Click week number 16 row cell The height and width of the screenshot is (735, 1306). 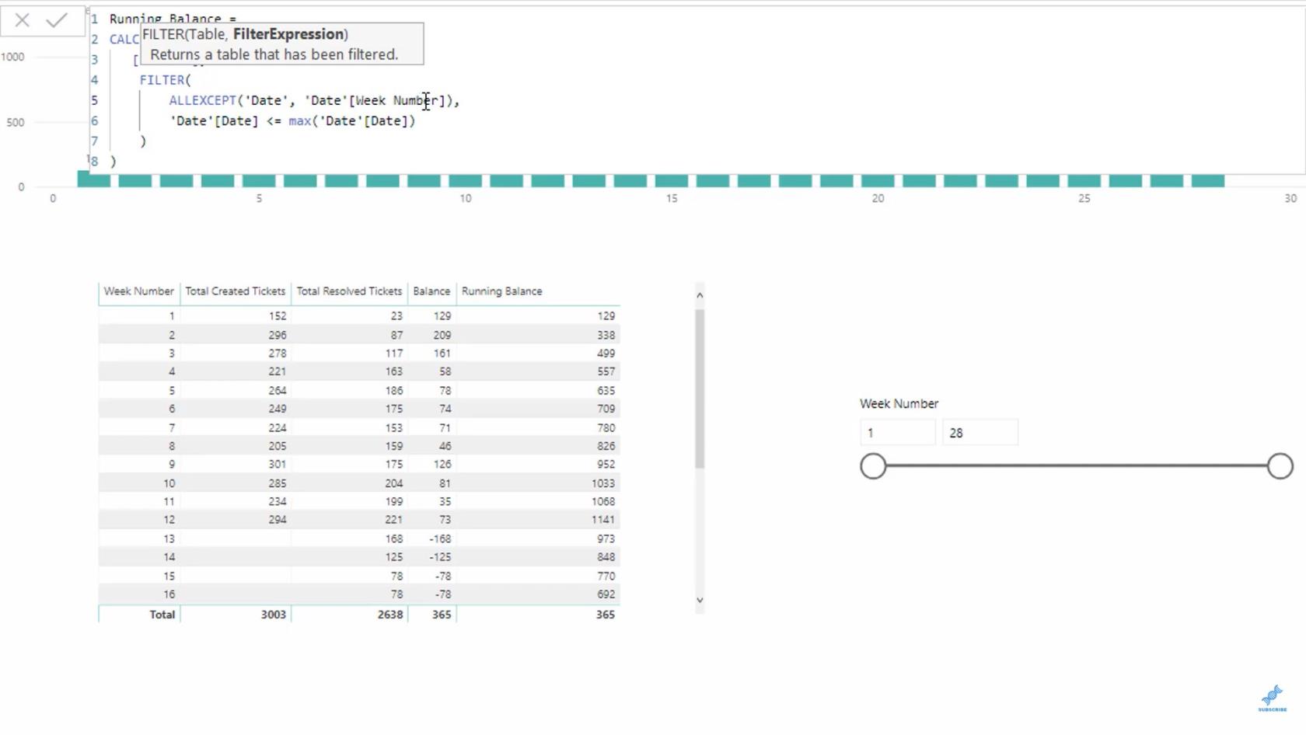coord(169,594)
